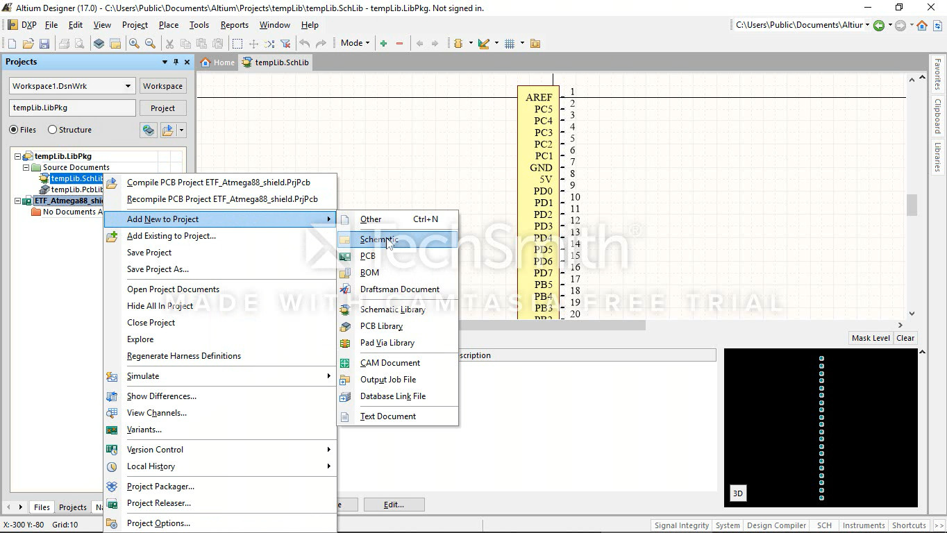Click the green plus Add Part icon
947x533 pixels.
point(383,43)
